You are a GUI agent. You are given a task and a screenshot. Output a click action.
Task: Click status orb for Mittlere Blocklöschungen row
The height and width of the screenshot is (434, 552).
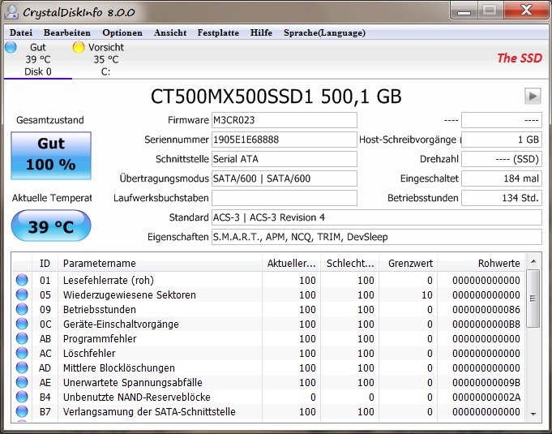pyautogui.click(x=22, y=367)
